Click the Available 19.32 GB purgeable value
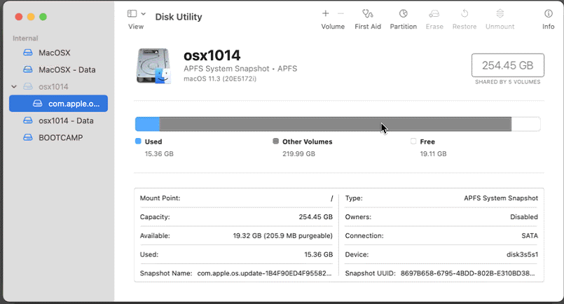 coord(283,236)
